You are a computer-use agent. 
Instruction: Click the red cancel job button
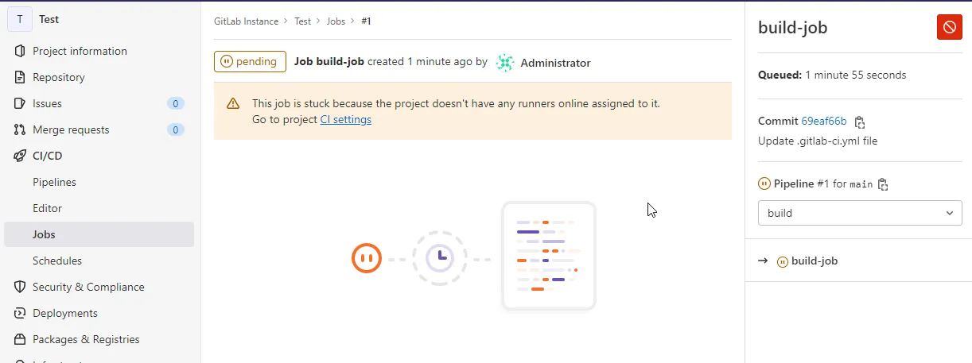tap(950, 27)
